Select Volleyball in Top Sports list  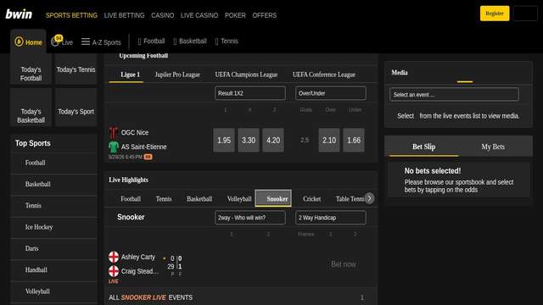coord(54,291)
